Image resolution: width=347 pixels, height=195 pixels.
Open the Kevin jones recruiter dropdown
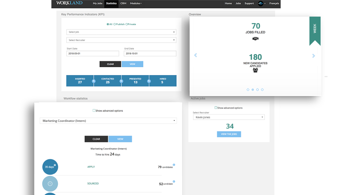pos(229,117)
